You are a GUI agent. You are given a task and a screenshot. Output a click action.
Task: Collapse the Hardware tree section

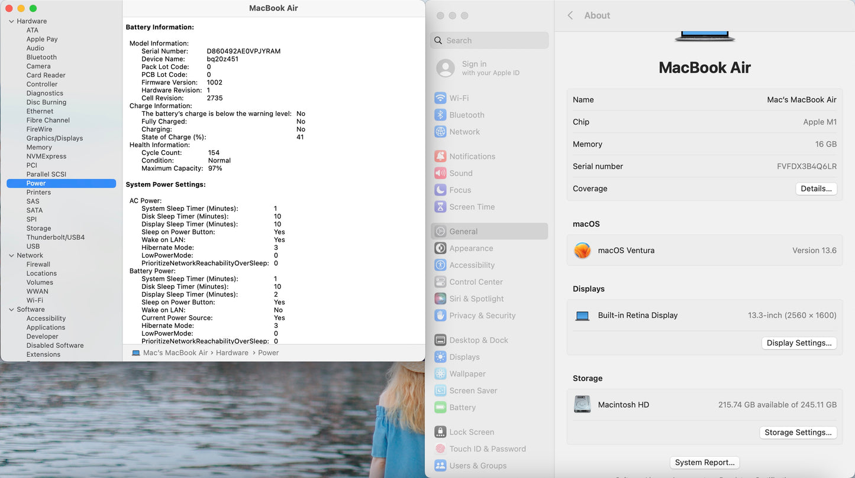(11, 21)
